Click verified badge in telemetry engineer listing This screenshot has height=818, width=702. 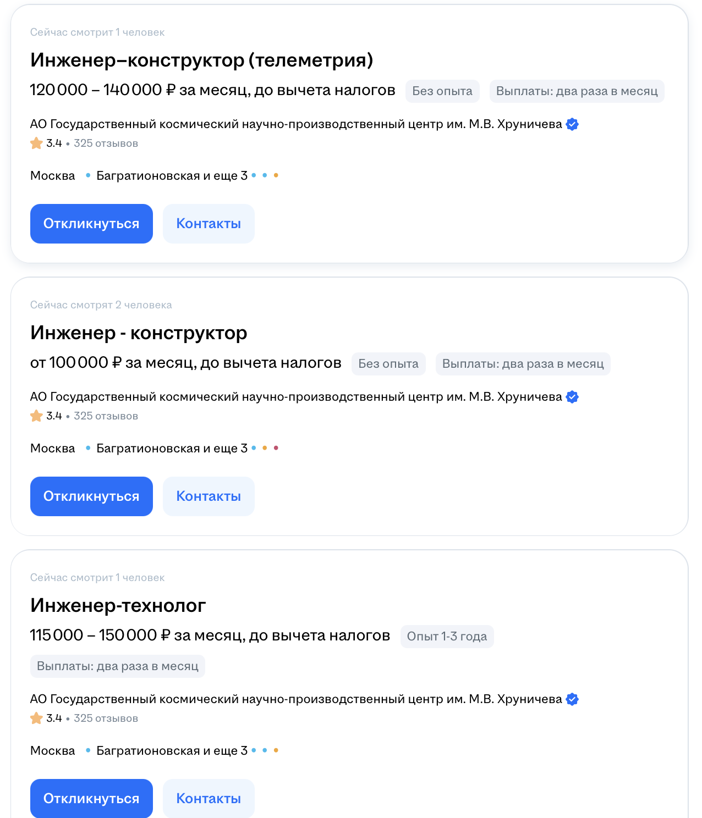click(x=572, y=124)
